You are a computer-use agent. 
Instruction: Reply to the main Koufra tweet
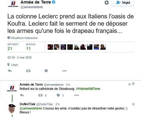[x=10, y=71]
